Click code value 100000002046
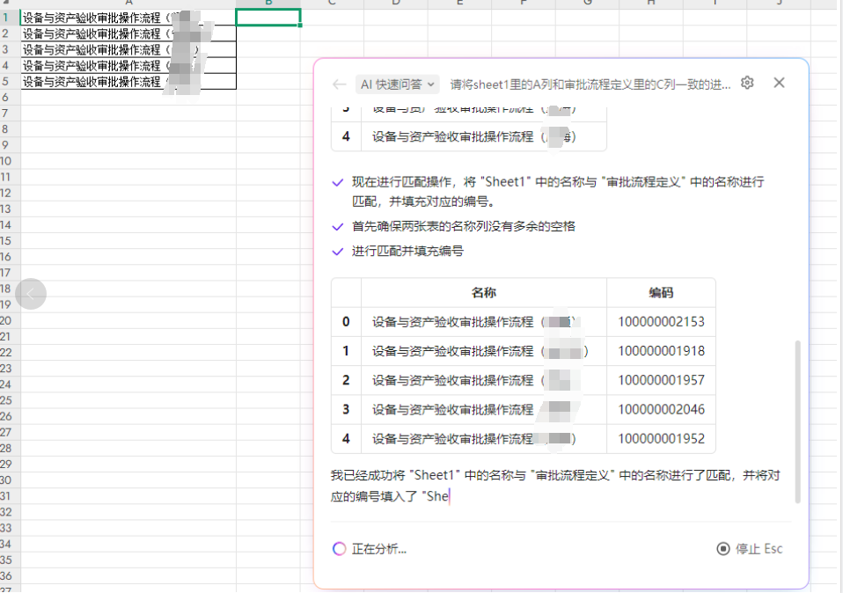 (x=661, y=409)
